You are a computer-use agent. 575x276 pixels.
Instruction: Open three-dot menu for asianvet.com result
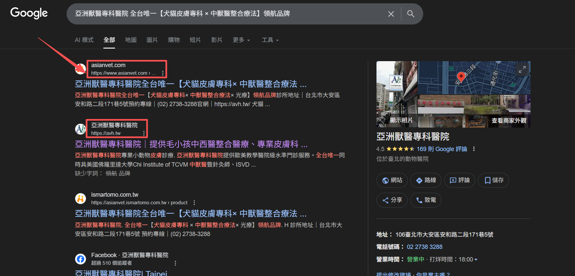tap(162, 73)
